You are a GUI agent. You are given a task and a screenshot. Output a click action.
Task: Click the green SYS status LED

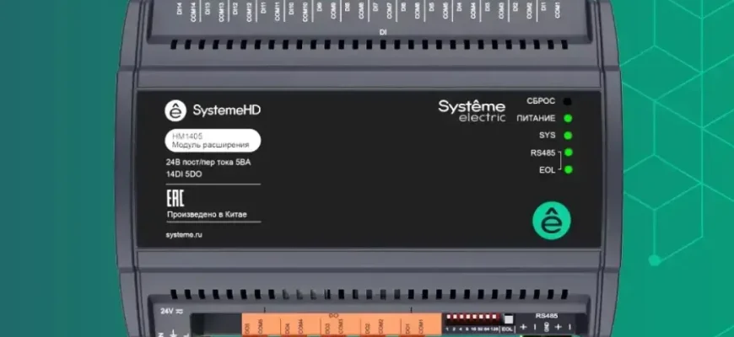[x=568, y=135]
